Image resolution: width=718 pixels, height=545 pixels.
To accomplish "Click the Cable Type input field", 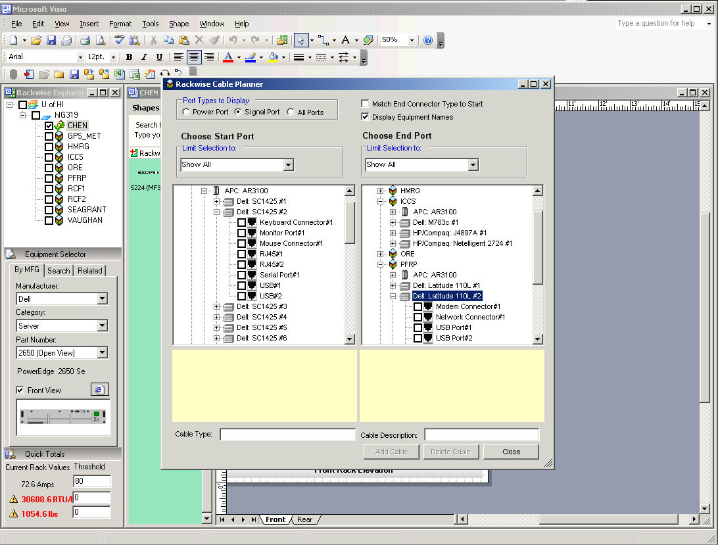I will pos(287,435).
